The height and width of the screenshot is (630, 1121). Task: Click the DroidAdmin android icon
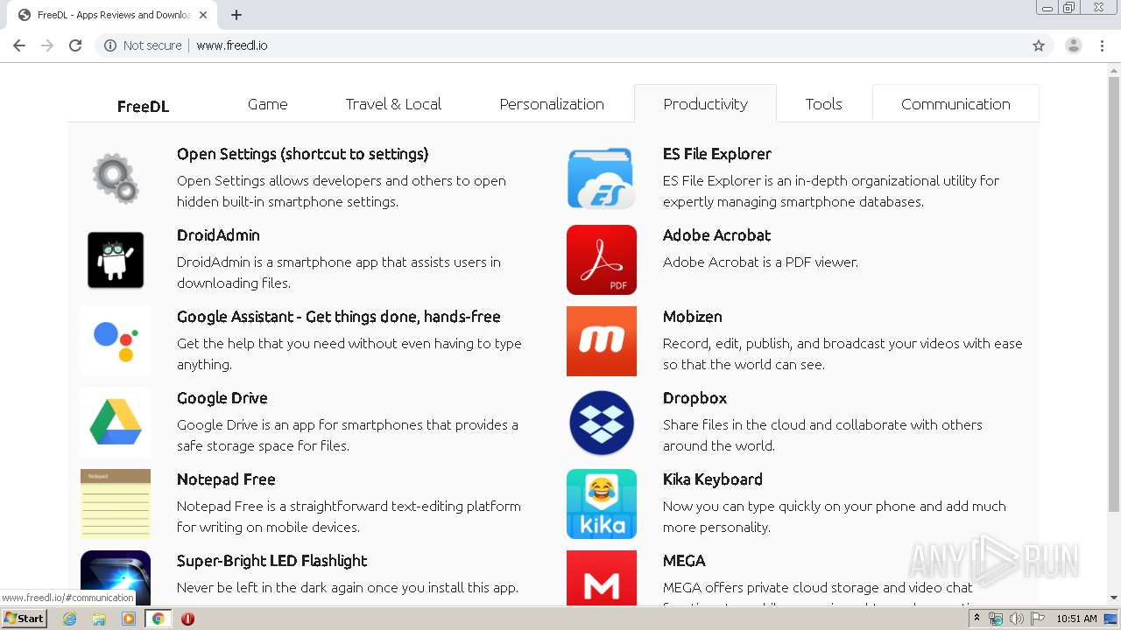(116, 260)
